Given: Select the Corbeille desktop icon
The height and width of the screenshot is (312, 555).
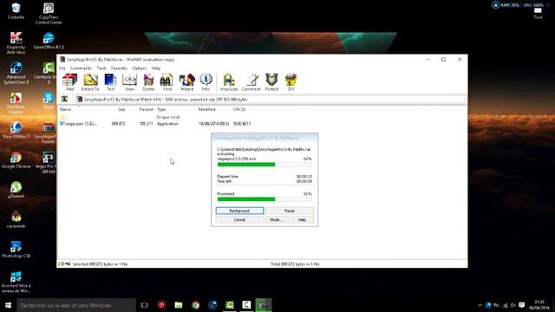Looking at the screenshot, I should [16, 11].
